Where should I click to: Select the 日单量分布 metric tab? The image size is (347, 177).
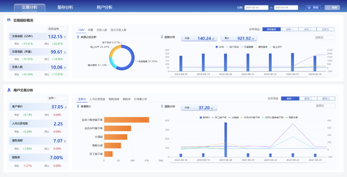141,99
